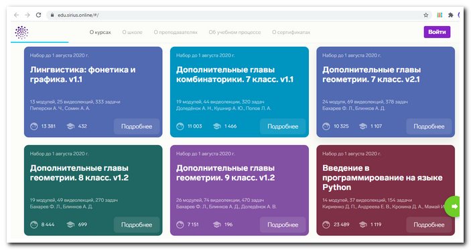
Task: Open the О курсах menu item
Action: [100, 32]
